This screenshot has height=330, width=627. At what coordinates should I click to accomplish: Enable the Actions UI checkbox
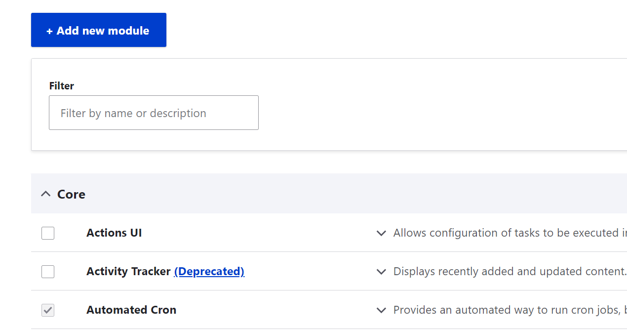pyautogui.click(x=48, y=233)
